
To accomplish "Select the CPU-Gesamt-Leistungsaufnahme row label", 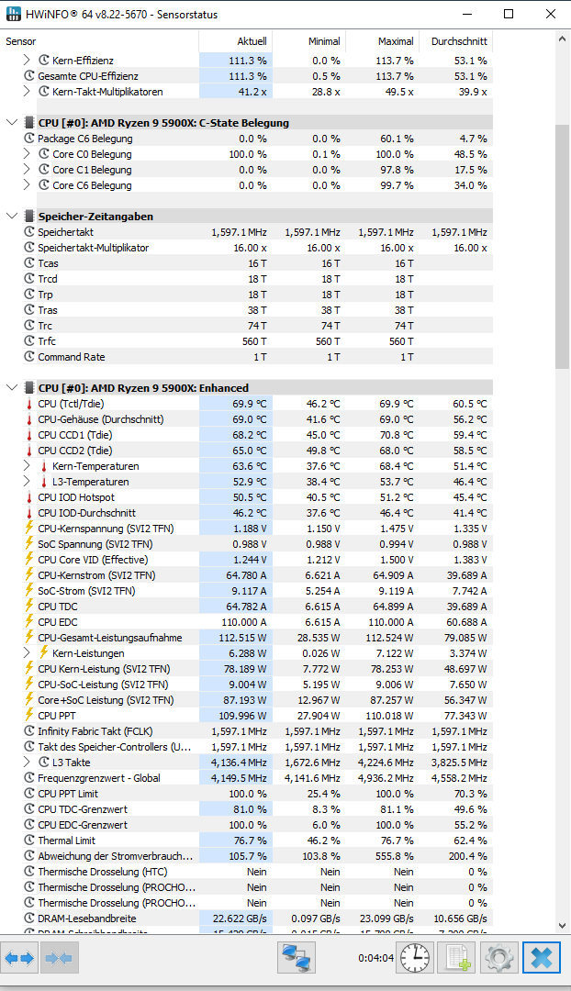I will click(110, 638).
